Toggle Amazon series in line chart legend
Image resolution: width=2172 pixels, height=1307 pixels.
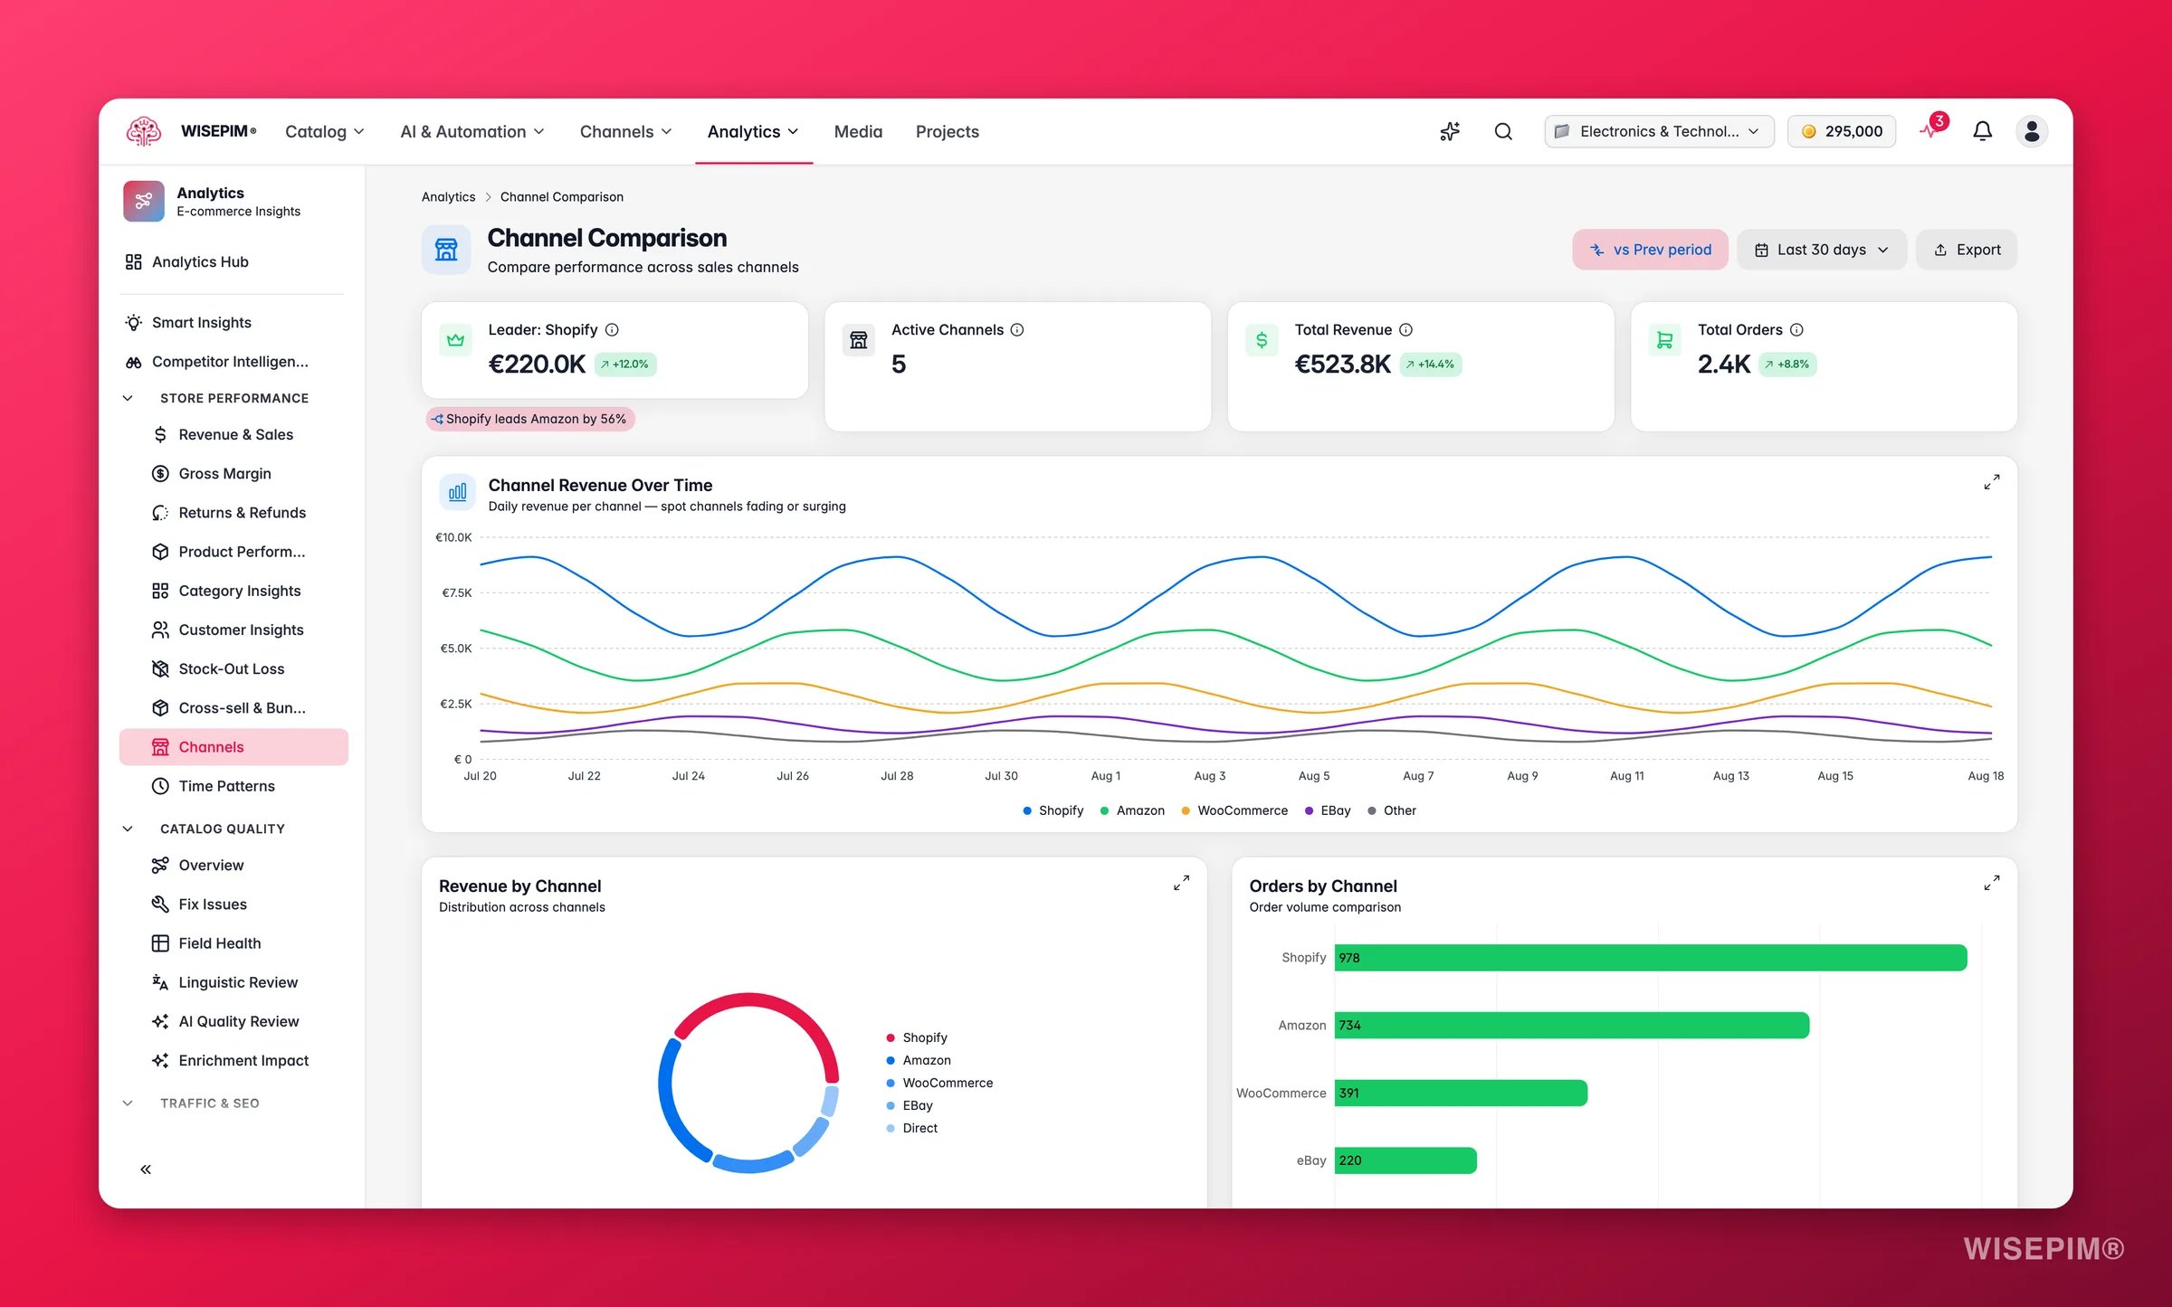tap(1132, 810)
